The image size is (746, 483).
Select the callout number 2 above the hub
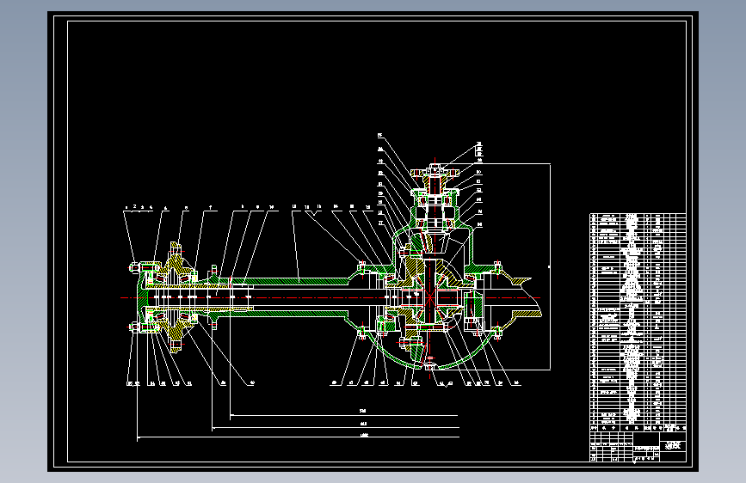[134, 206]
